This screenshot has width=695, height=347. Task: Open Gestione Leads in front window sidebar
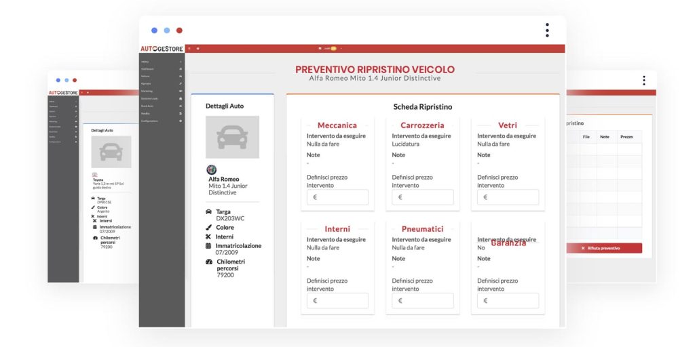point(162,98)
